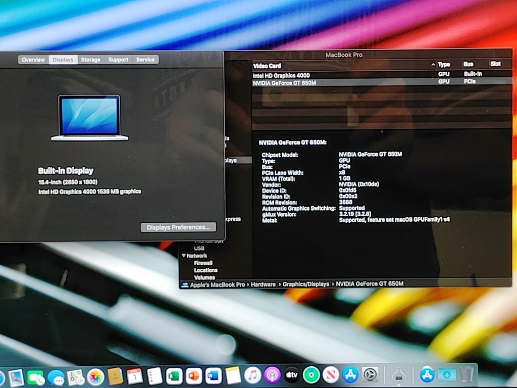Image resolution: width=517 pixels, height=388 pixels.
Task: Sort the list by Bus column
Action: point(469,64)
